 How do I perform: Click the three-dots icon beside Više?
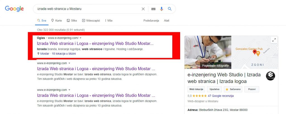click(105, 20)
